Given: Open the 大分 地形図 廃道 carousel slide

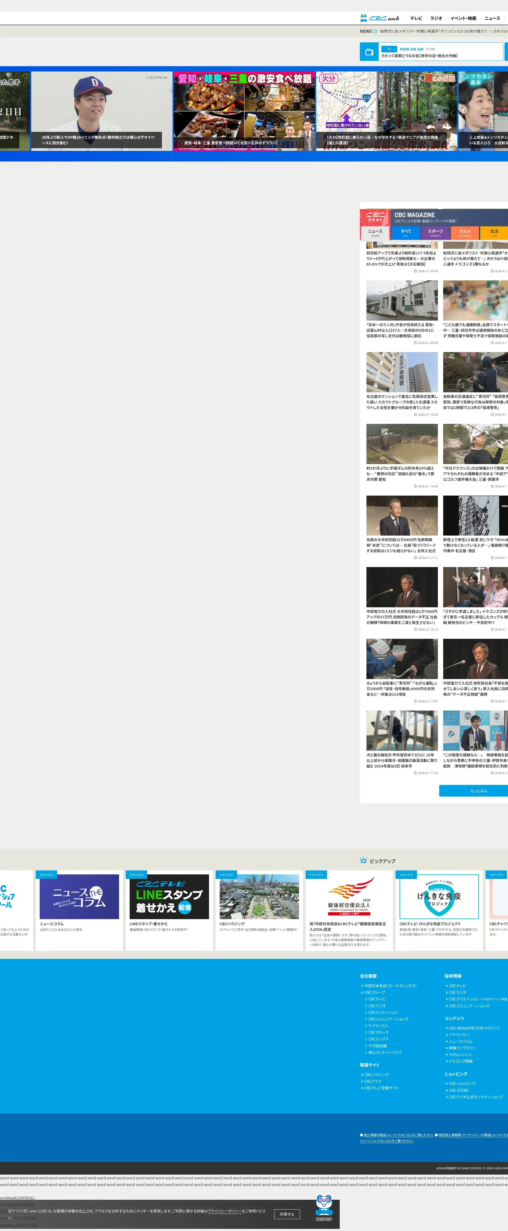Looking at the screenshot, I should [387, 111].
